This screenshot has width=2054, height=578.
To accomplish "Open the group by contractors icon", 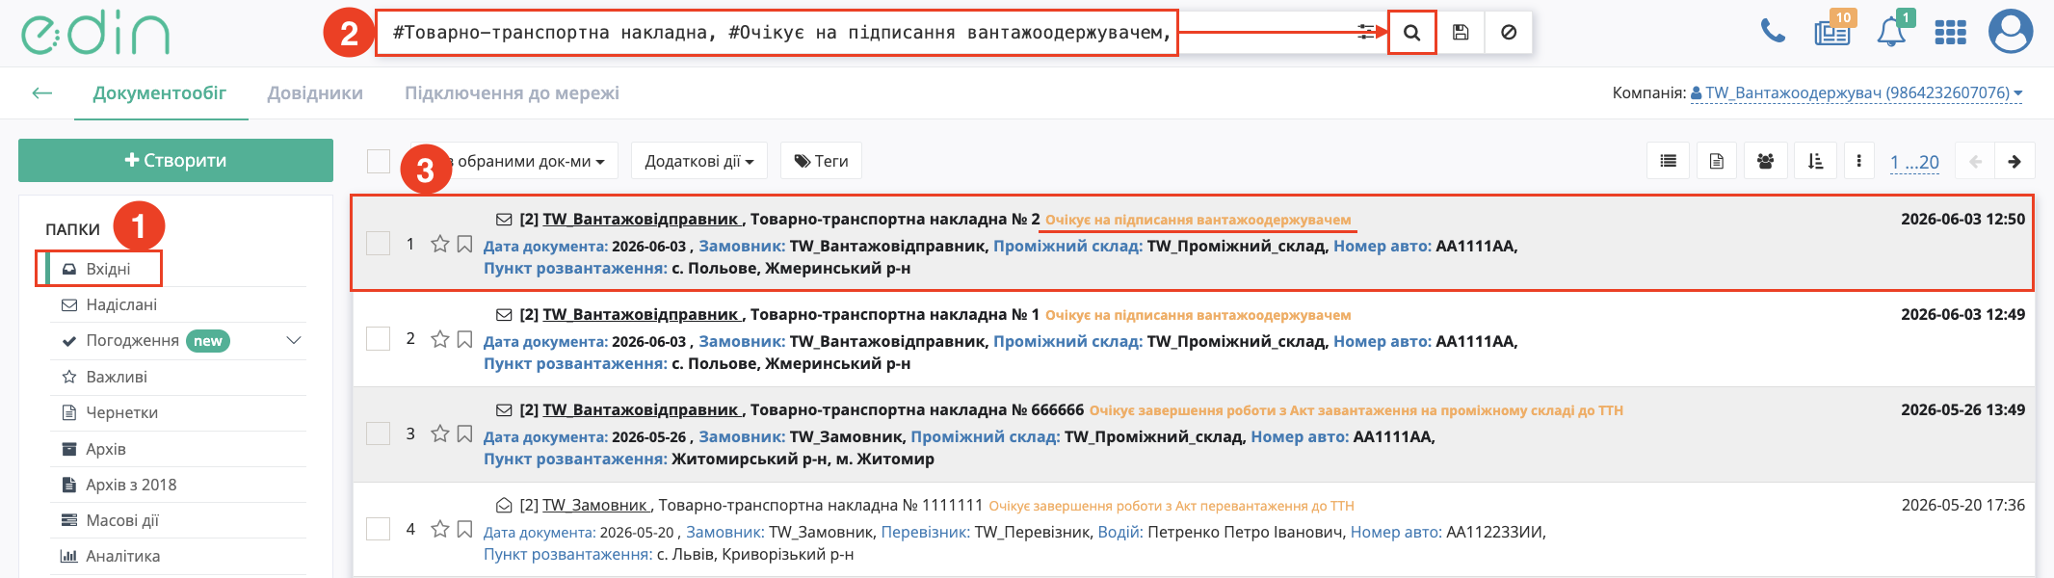I will [1765, 161].
